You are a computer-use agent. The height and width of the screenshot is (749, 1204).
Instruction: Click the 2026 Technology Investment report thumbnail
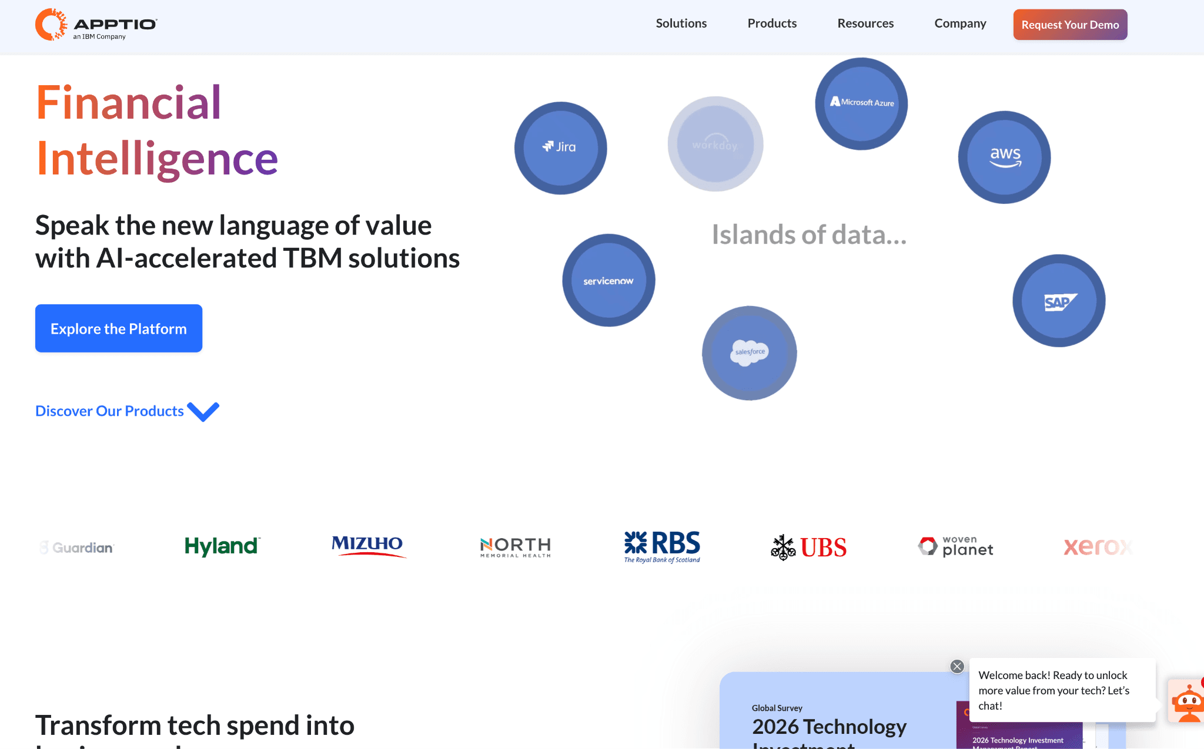pos(1019,725)
